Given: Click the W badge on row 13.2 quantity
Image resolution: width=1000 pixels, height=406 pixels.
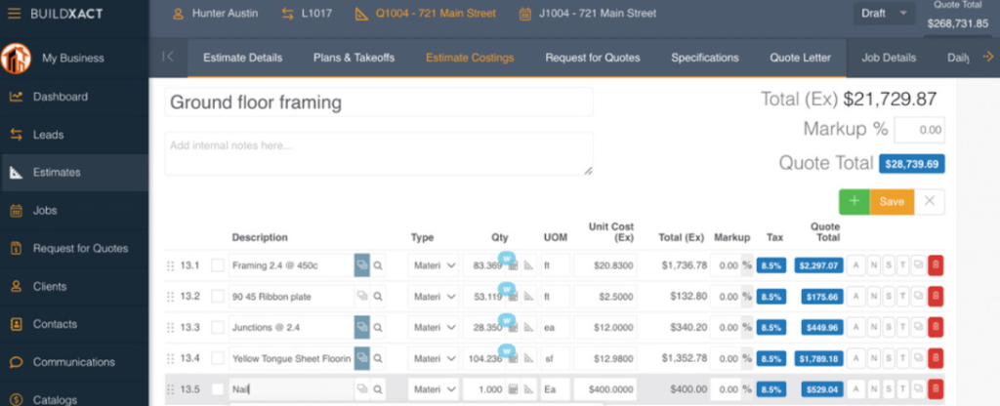Looking at the screenshot, I should point(507,288).
